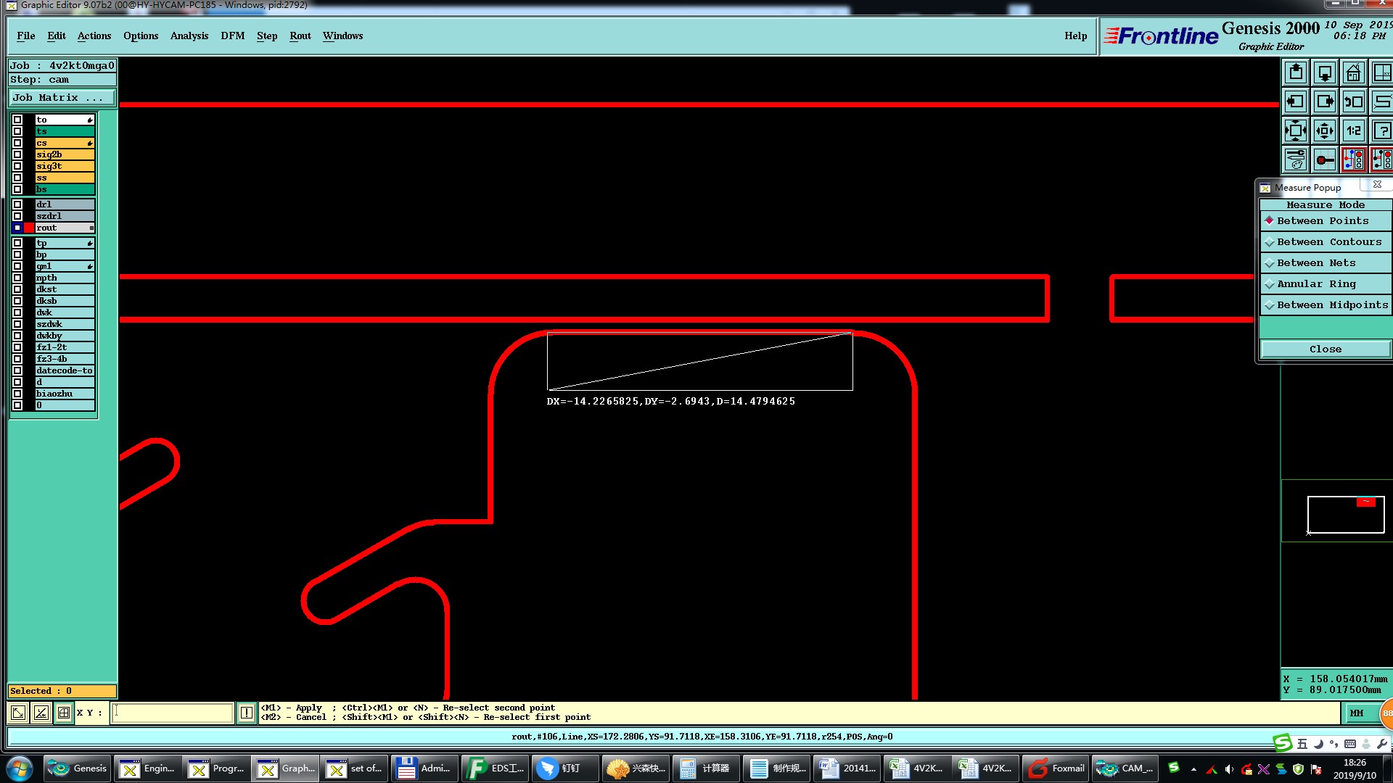This screenshot has width=1393, height=783.
Task: Open the DFM menu
Action: pos(232,36)
